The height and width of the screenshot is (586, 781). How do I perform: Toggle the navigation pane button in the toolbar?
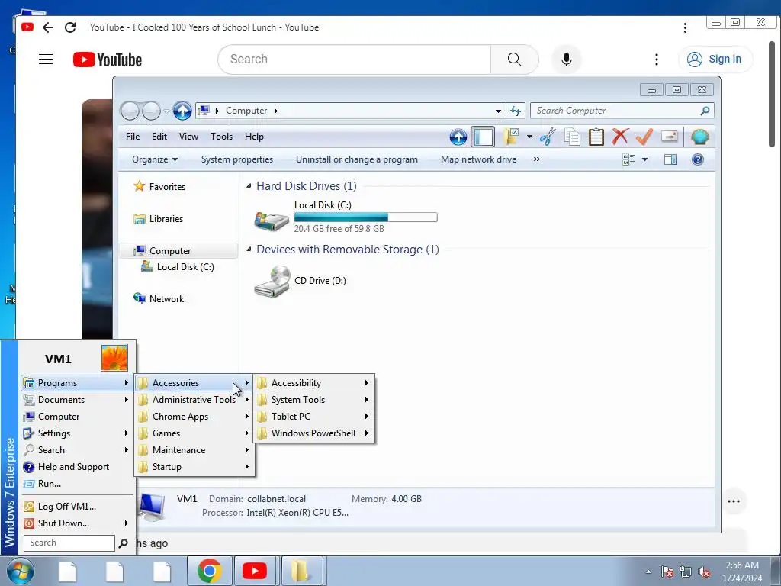(x=483, y=137)
